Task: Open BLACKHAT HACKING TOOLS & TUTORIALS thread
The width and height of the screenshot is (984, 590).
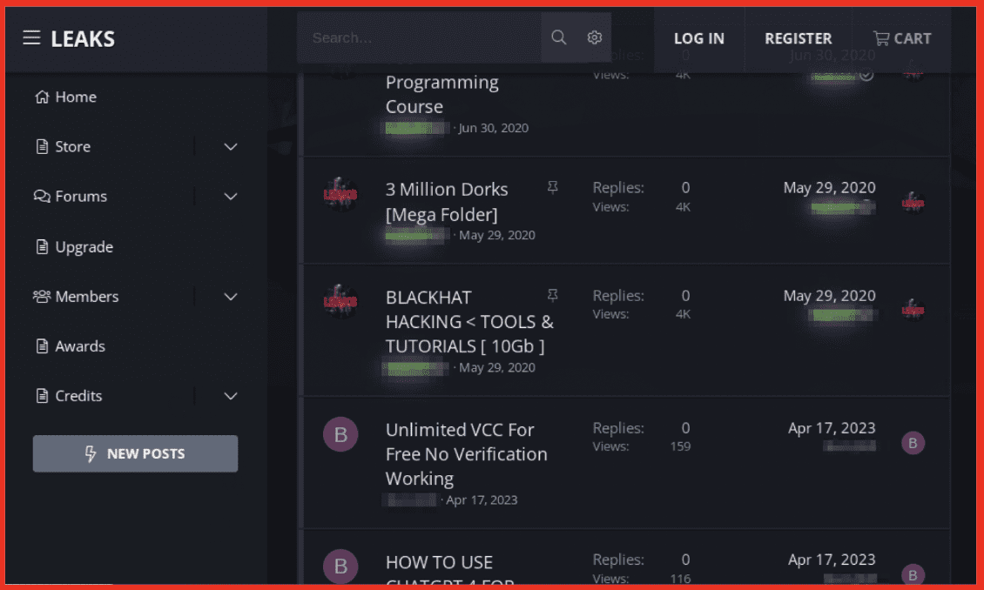Action: (469, 321)
